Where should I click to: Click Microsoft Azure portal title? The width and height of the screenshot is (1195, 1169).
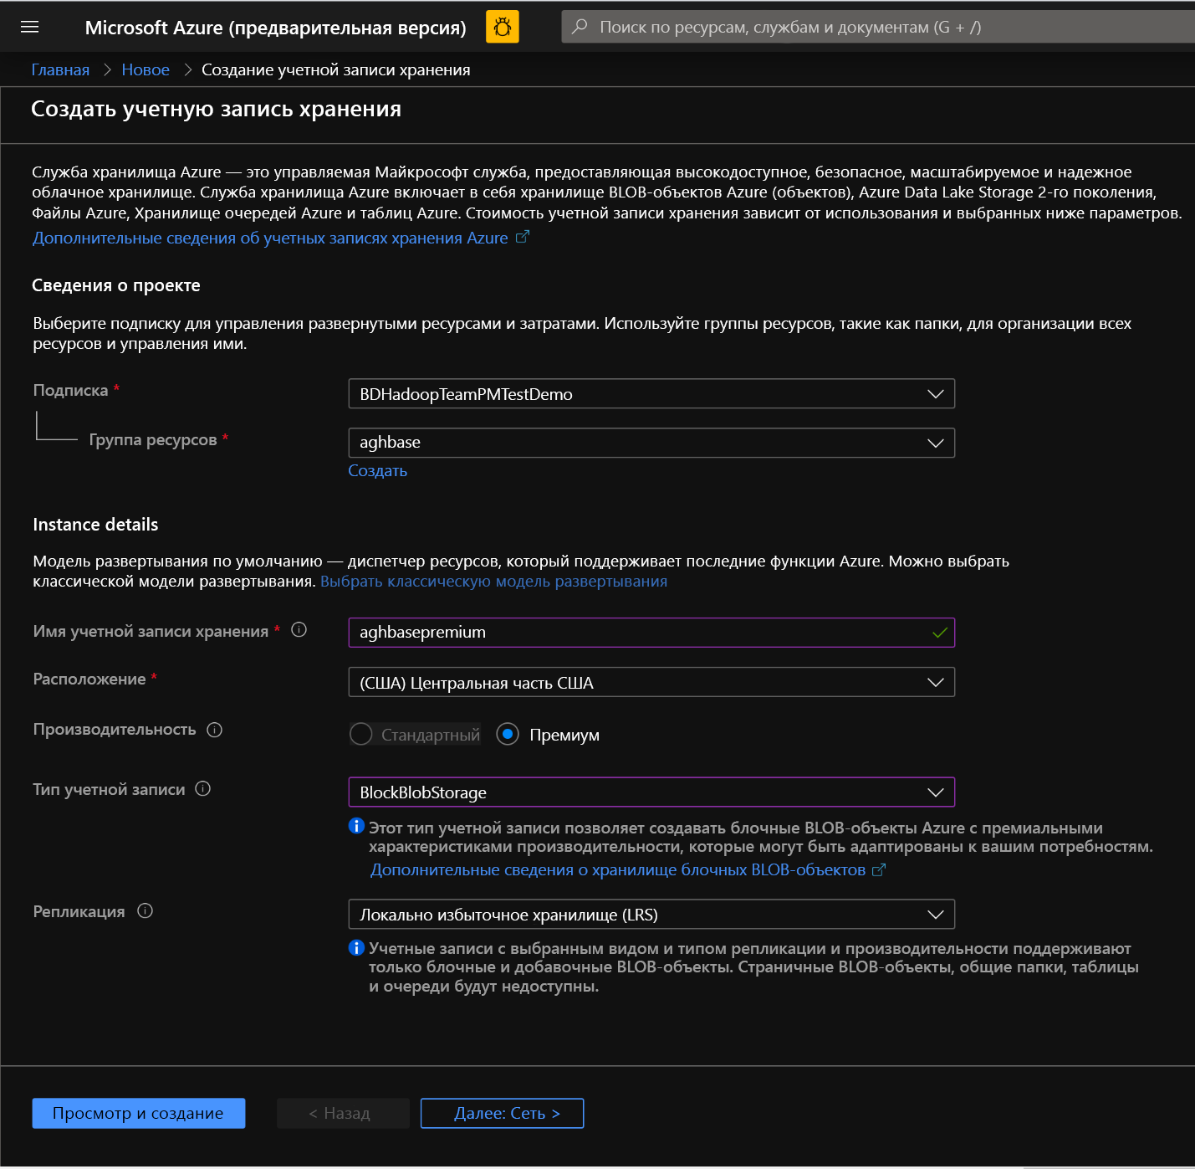pyautogui.click(x=276, y=28)
